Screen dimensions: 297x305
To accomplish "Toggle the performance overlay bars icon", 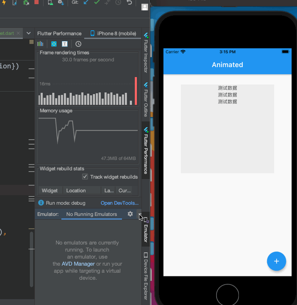I will click(x=40, y=44).
